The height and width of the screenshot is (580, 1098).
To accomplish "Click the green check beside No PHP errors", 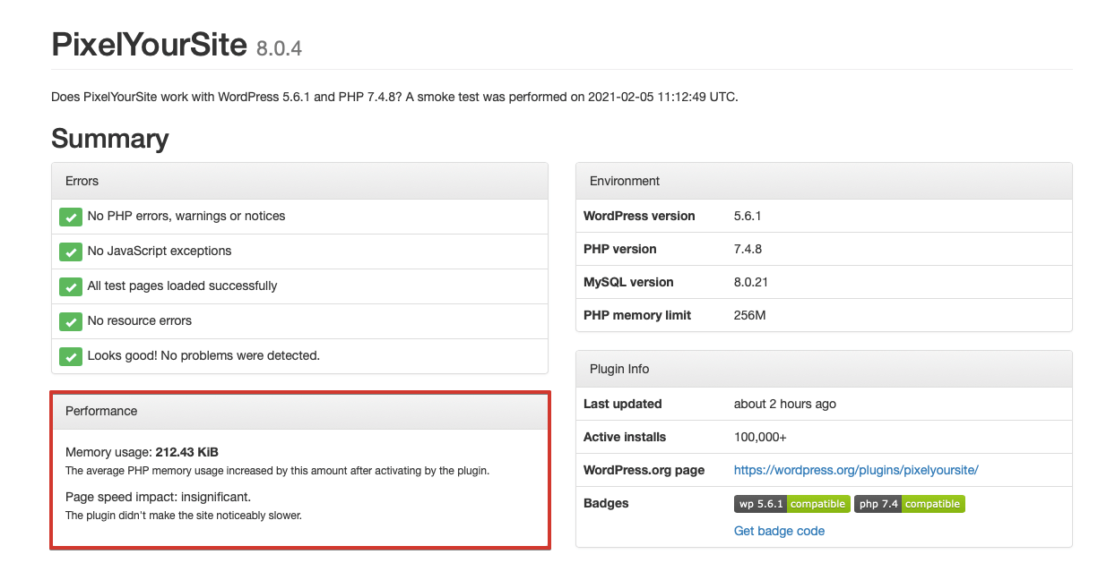I will click(71, 217).
